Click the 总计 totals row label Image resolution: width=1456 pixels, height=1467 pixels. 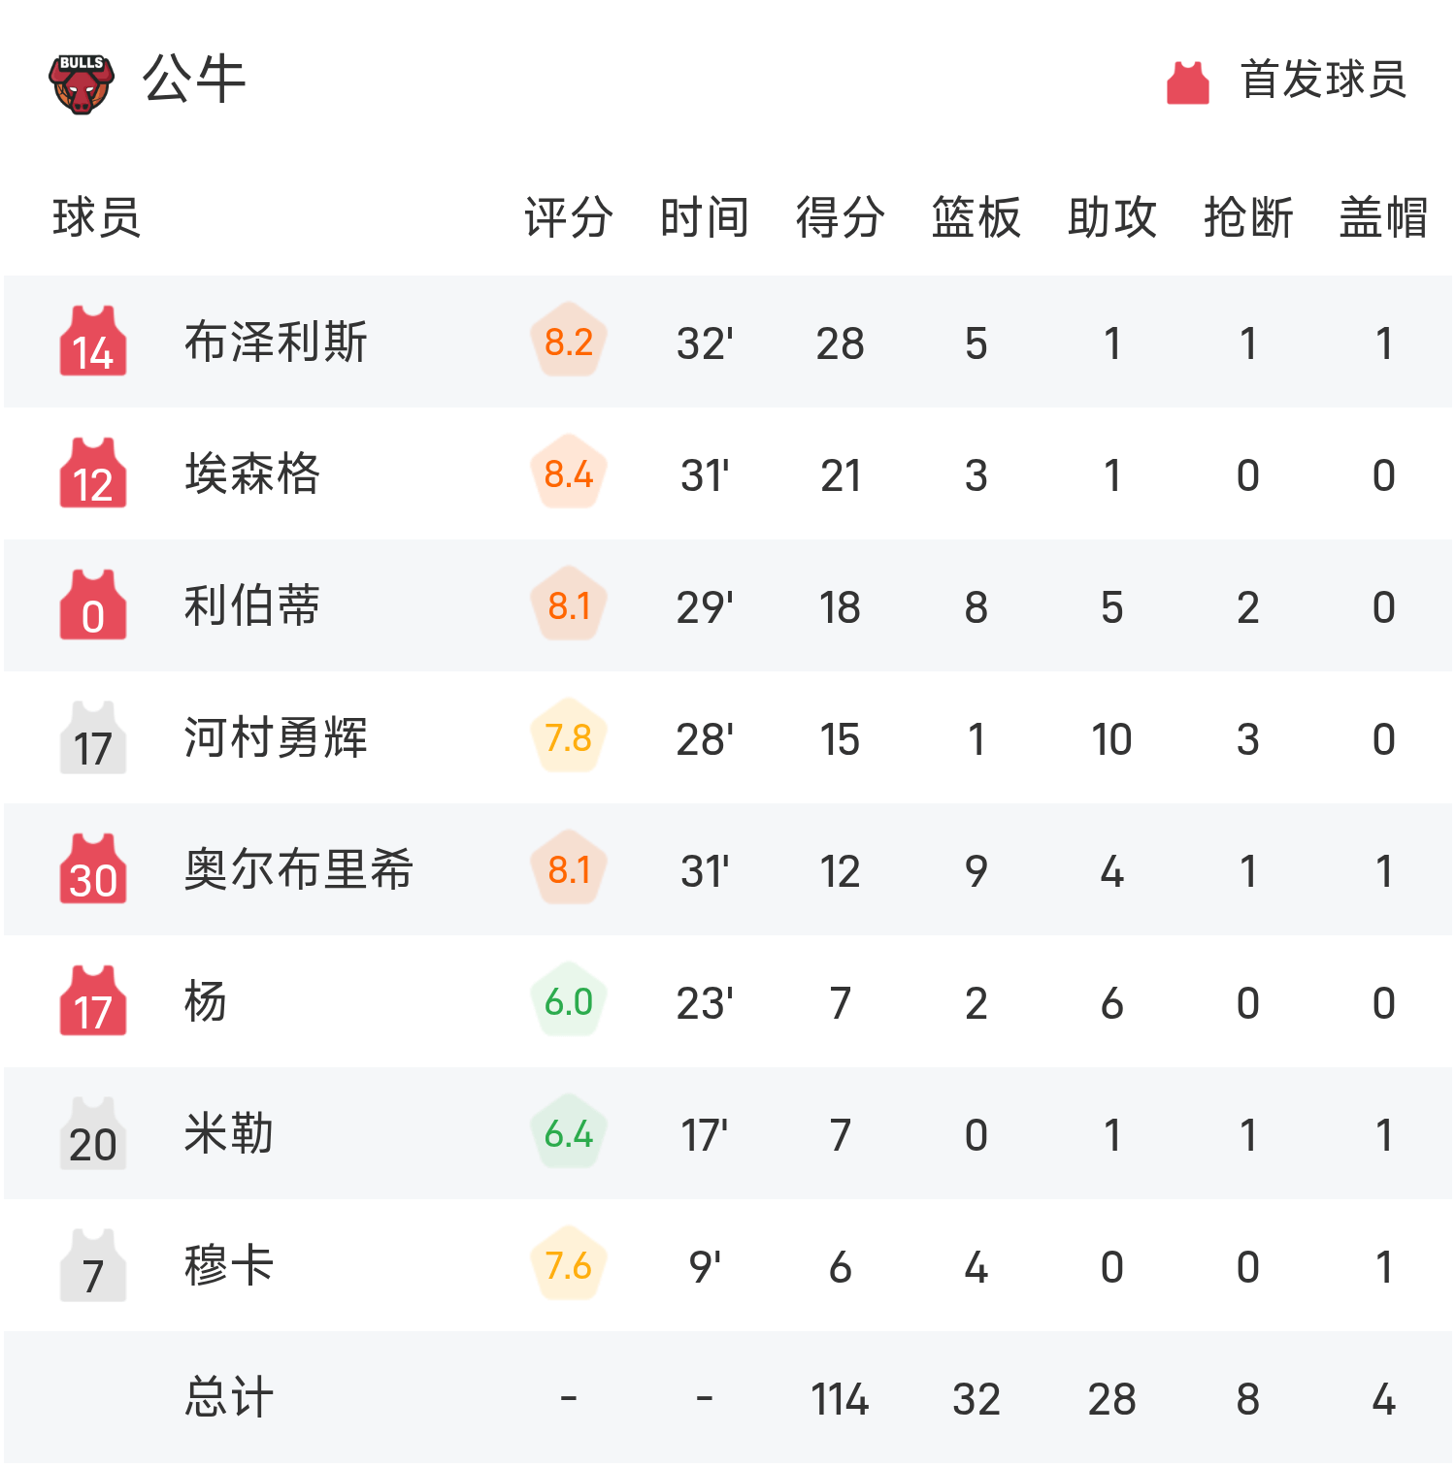coord(229,1398)
